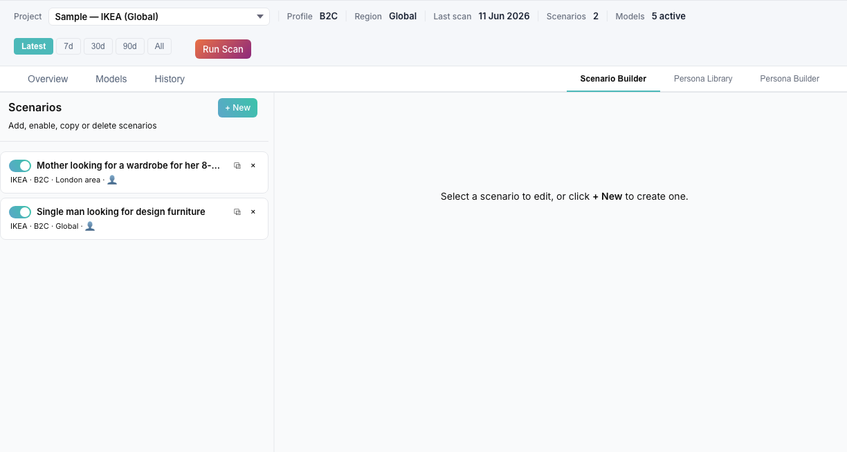Choose the 30d time range
Screen dimensions: 847x452
click(98, 46)
